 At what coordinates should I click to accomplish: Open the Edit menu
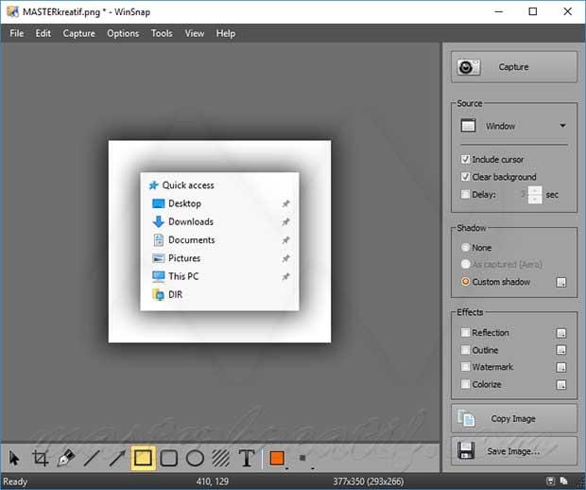pyautogui.click(x=43, y=34)
